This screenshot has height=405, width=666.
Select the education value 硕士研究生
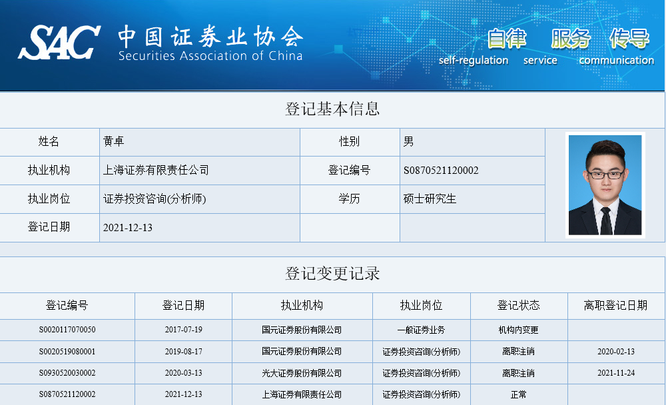[x=430, y=199]
